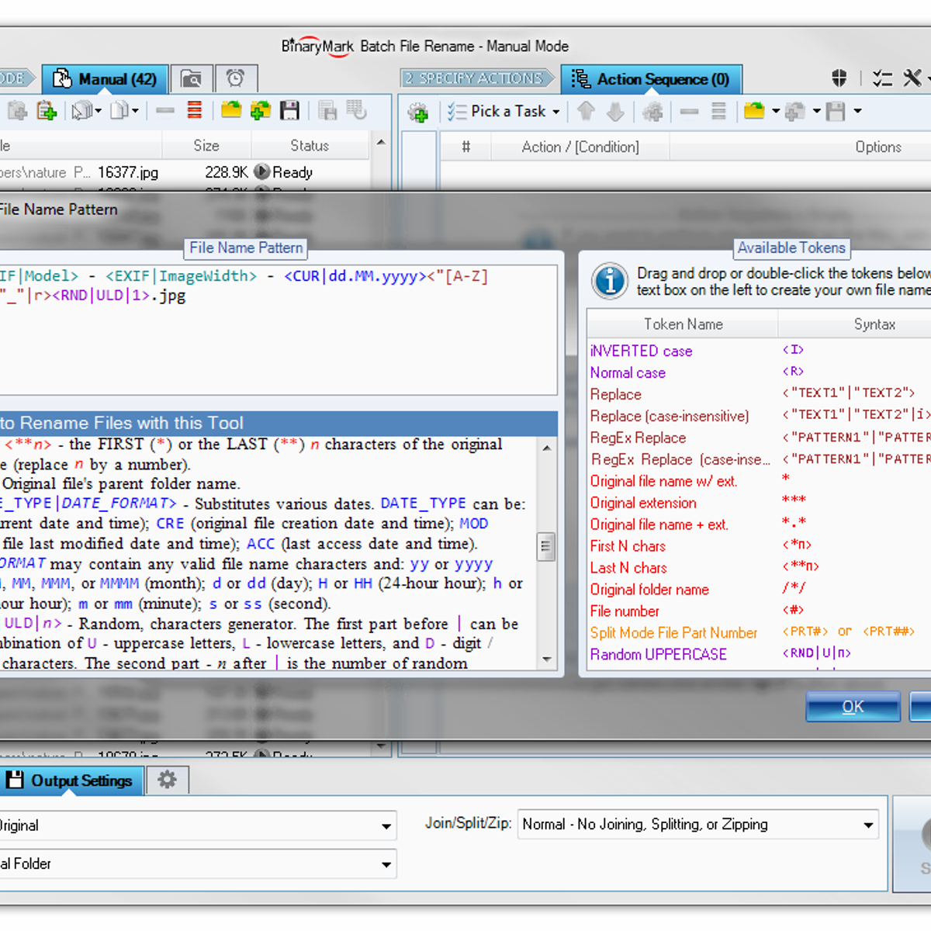Click the add action gear icon

click(418, 112)
